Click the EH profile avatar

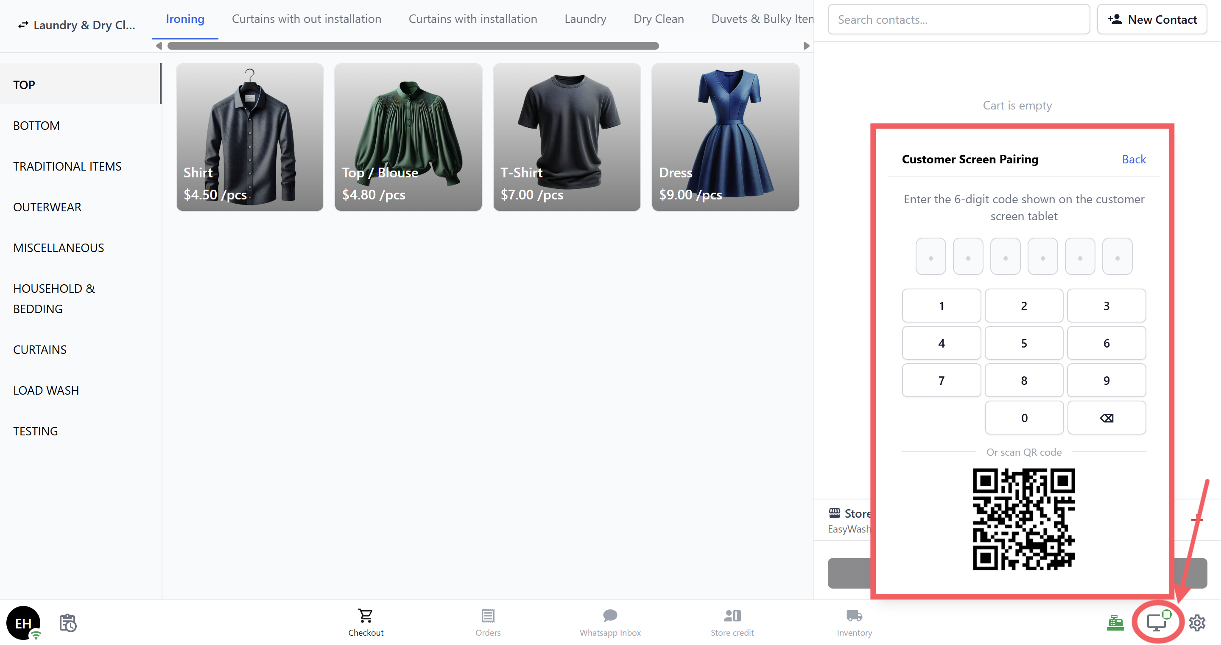(x=23, y=623)
